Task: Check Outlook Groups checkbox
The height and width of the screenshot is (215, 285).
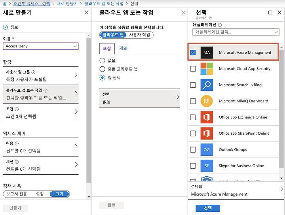Action: (x=193, y=149)
